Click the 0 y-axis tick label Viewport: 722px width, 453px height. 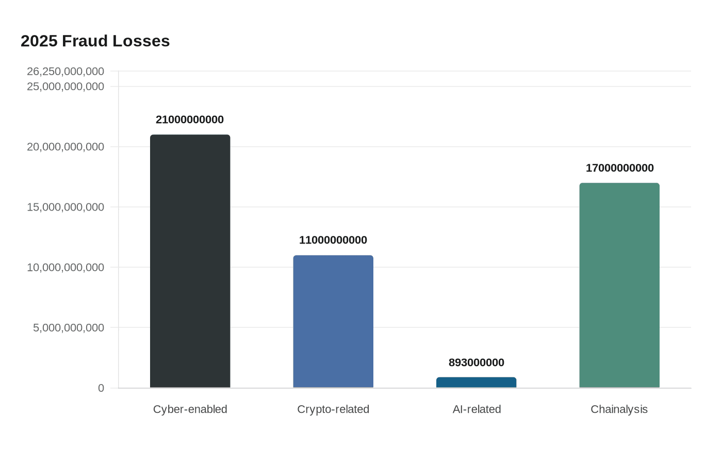(101, 388)
